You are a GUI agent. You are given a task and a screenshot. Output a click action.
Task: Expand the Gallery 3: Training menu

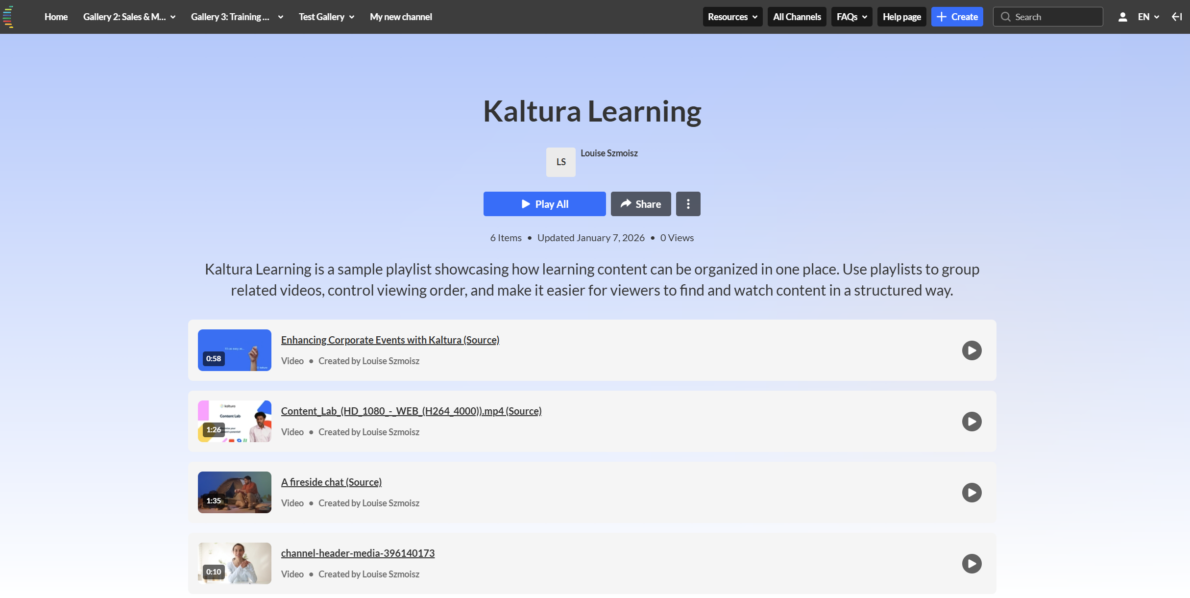pos(237,17)
